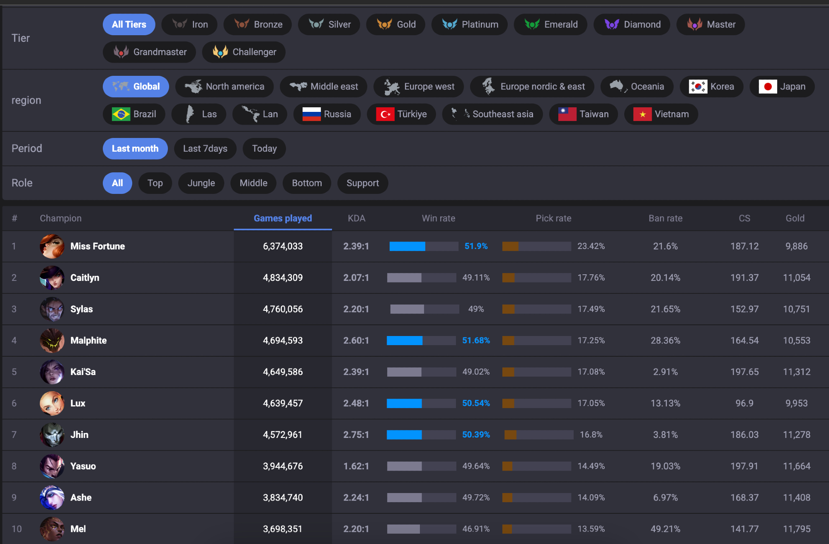Select the Jungle role filter
The width and height of the screenshot is (829, 544).
coord(201,183)
